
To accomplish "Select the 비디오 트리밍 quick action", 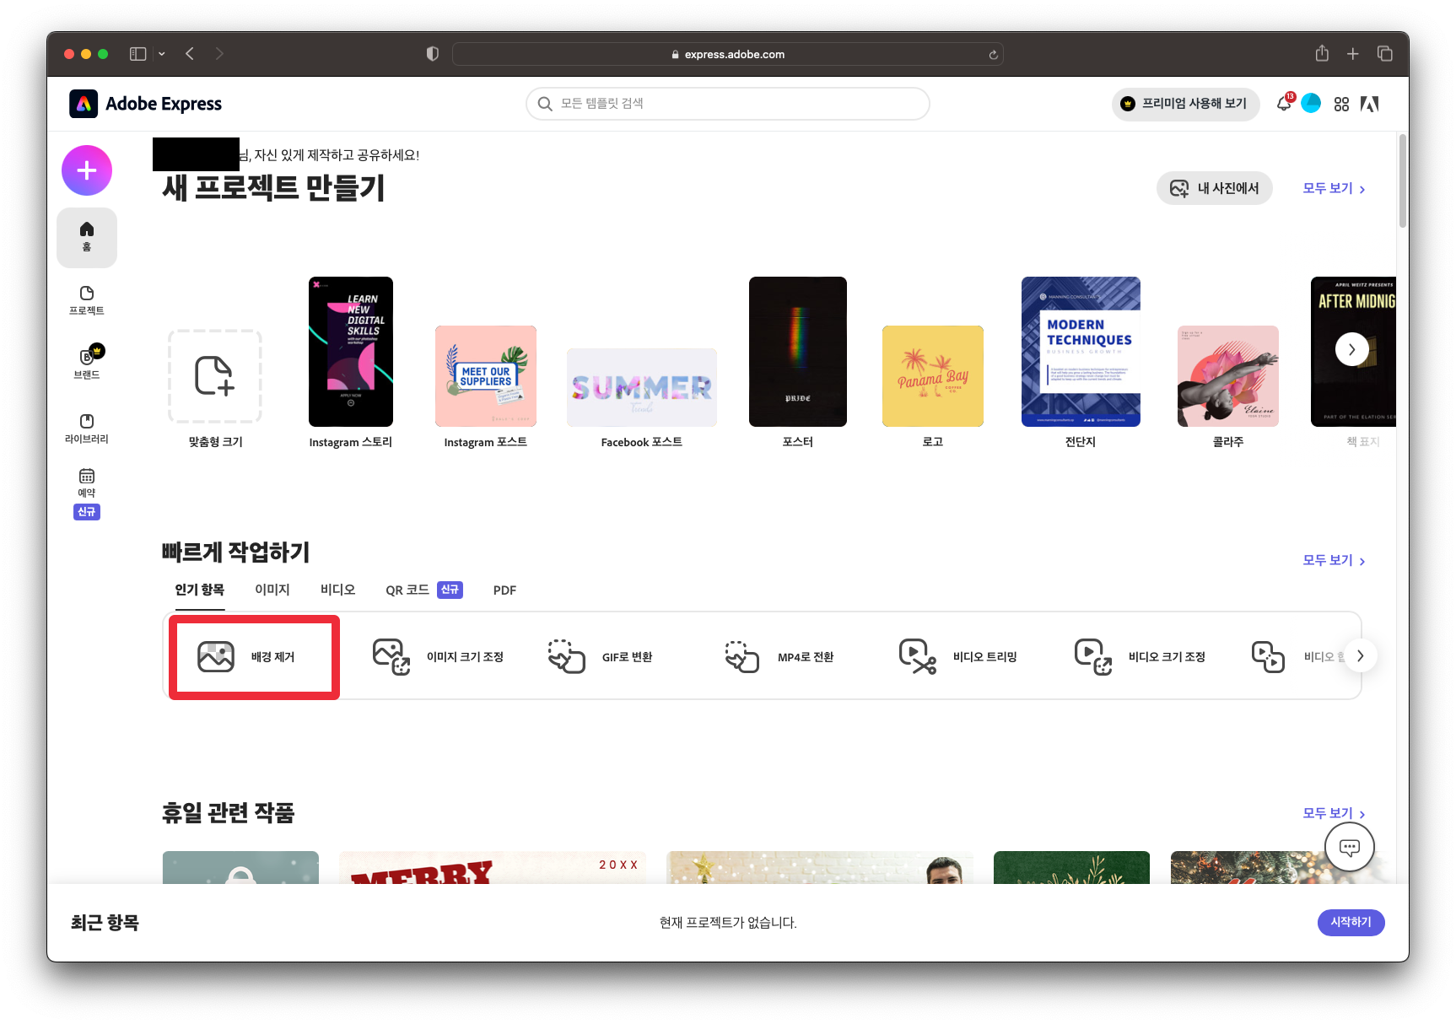I will 958,657.
